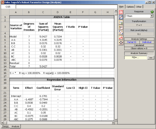
Task: Click the AB mean squares value 0.3301
Action: pos(58,50)
